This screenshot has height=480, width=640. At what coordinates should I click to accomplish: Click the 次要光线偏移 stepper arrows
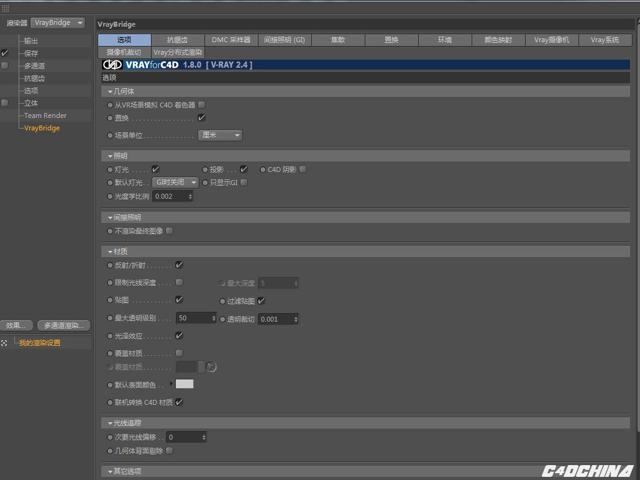point(204,437)
